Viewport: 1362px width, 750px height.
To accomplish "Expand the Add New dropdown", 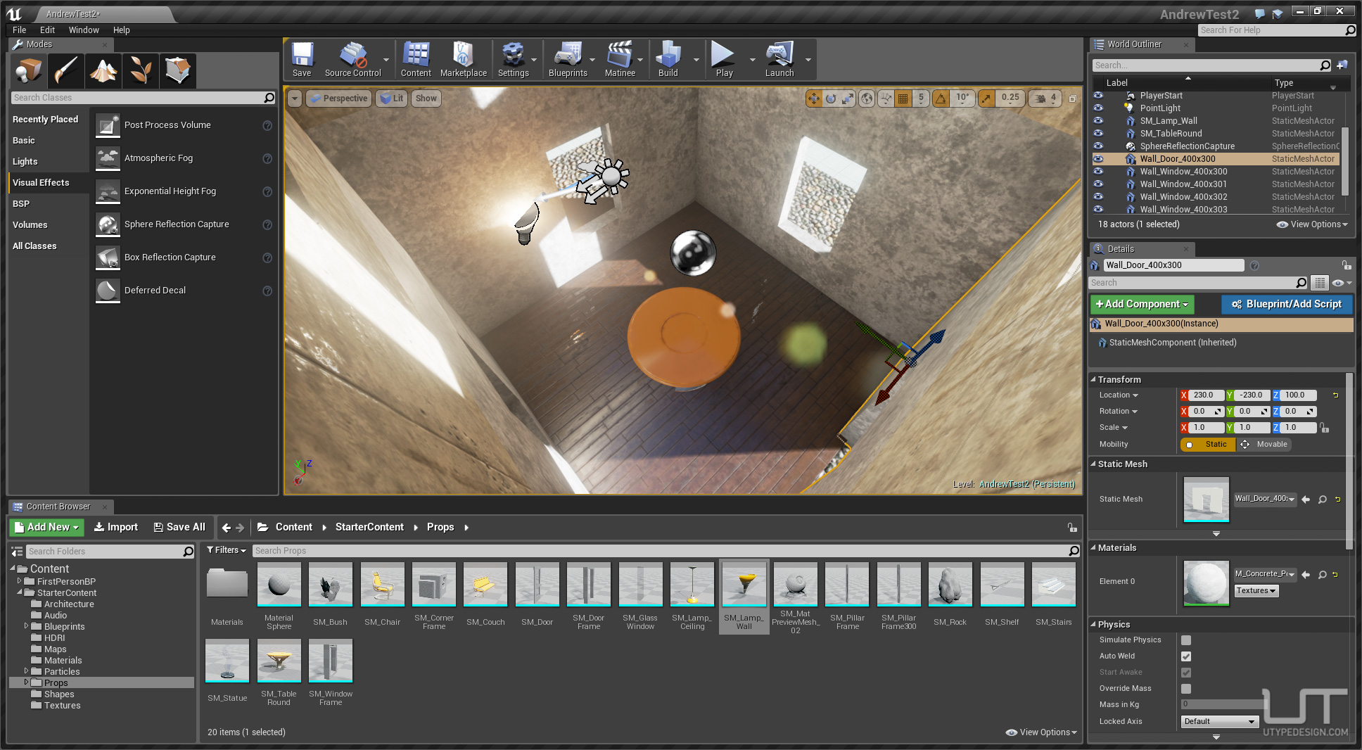I will pos(46,527).
